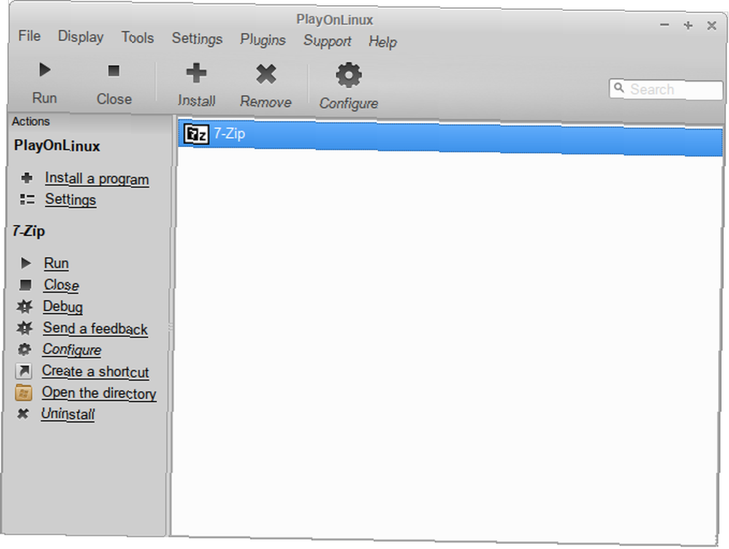Minimize the PlayOnLinux window
The image size is (729, 549).
coord(665,25)
